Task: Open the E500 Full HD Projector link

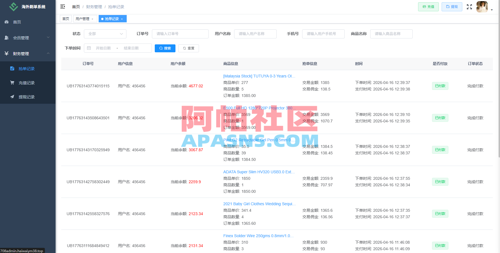Action: 259,108
